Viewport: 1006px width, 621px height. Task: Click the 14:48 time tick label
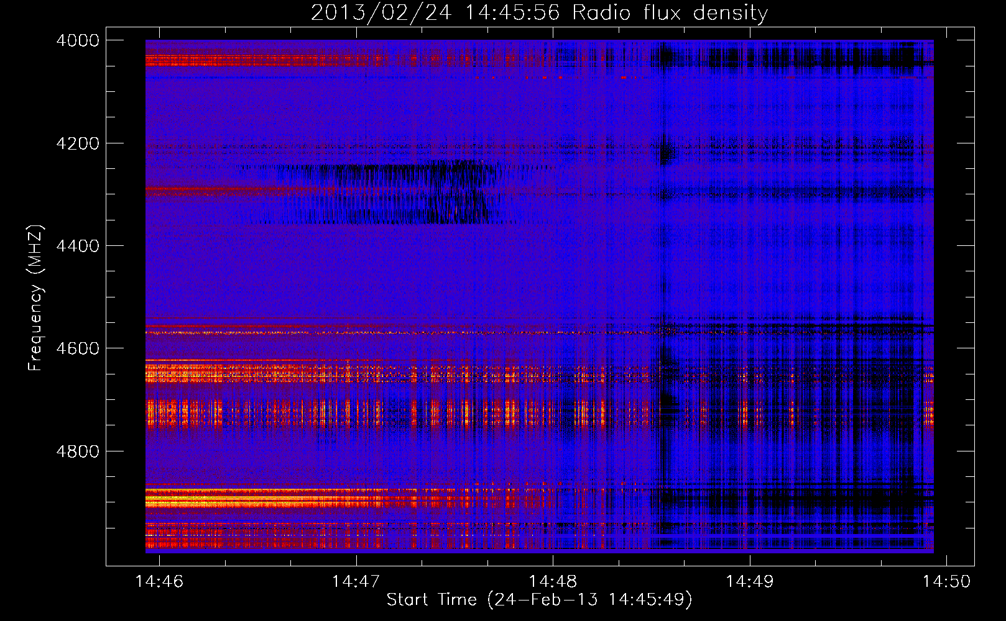coord(553,581)
